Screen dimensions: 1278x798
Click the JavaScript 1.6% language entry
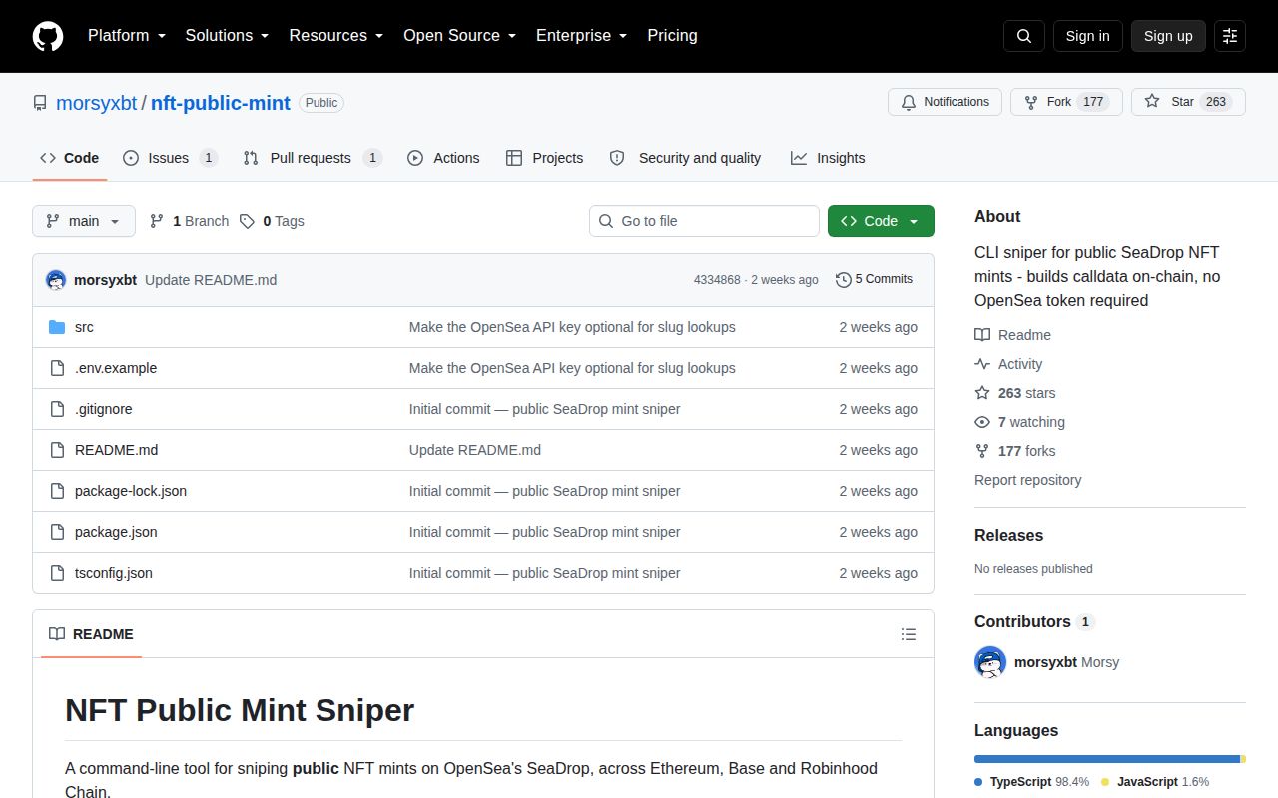click(1155, 782)
